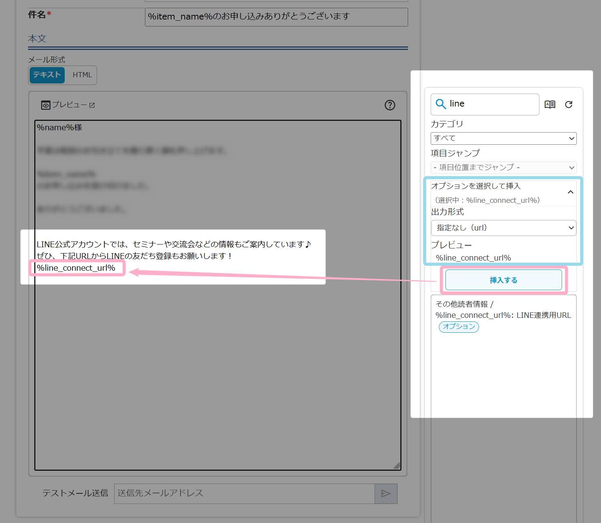Open the variable glossary book icon
The width and height of the screenshot is (601, 523).
(x=550, y=105)
